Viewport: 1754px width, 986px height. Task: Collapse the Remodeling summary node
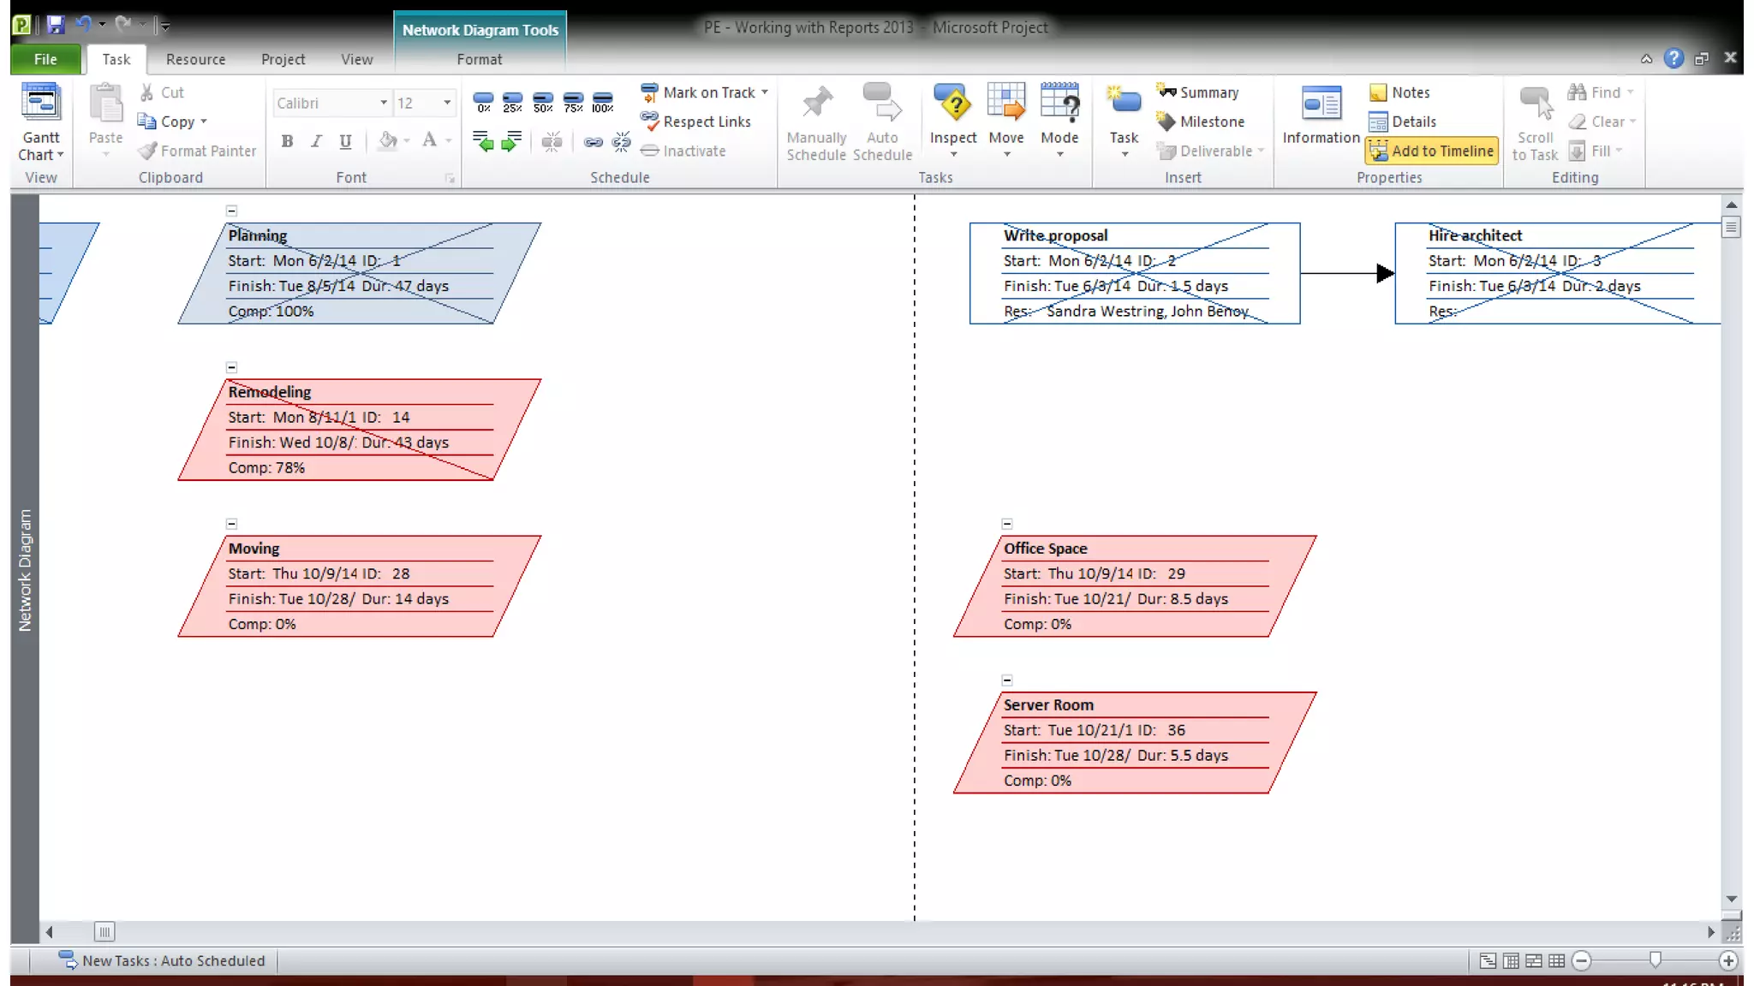pos(231,367)
